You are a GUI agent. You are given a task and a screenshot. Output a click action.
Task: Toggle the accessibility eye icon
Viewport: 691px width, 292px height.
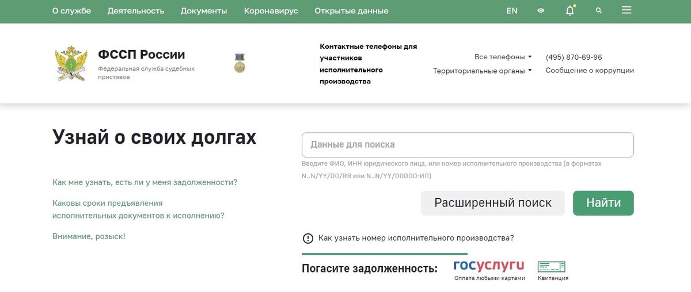[x=541, y=10]
